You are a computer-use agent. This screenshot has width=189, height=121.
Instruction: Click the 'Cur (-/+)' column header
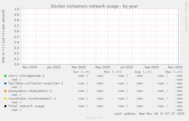point(82,72)
